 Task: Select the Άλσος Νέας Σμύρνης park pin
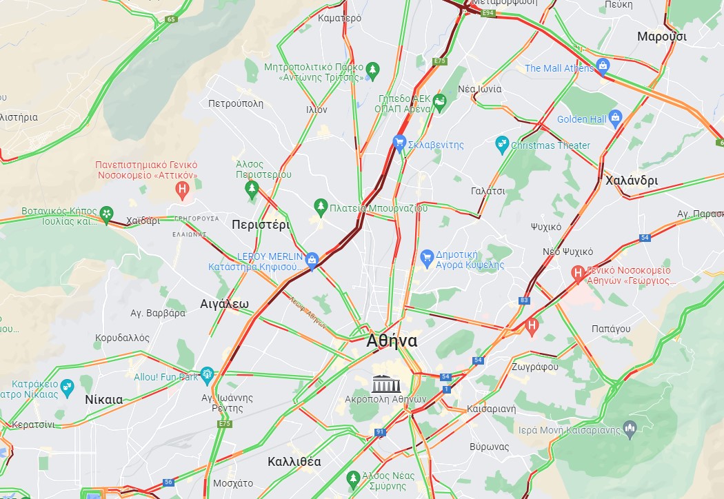point(353,479)
